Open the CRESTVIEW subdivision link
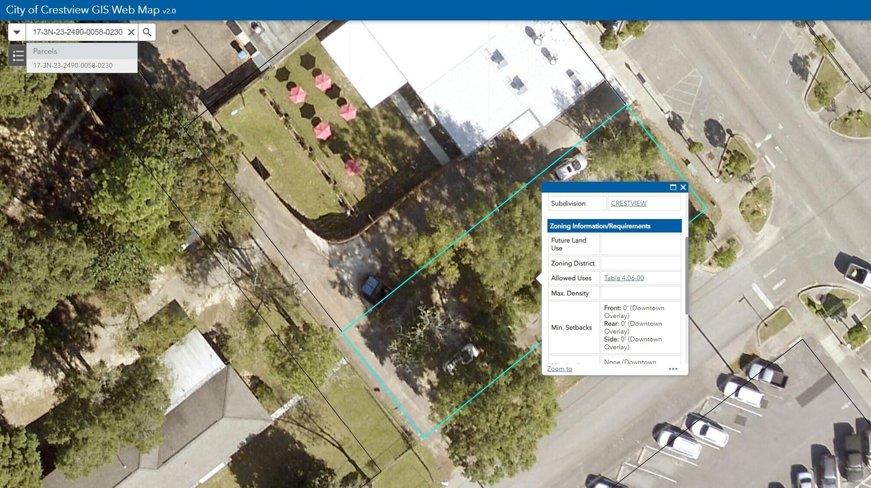 click(628, 203)
